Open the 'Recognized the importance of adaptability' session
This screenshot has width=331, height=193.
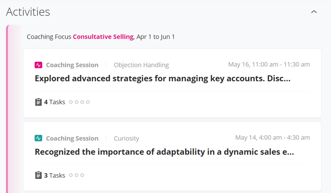click(164, 151)
